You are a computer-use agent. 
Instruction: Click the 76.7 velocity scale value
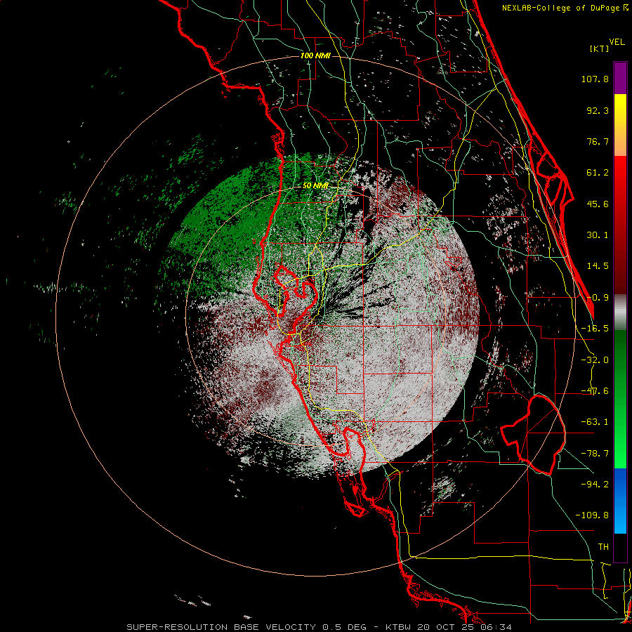598,141
